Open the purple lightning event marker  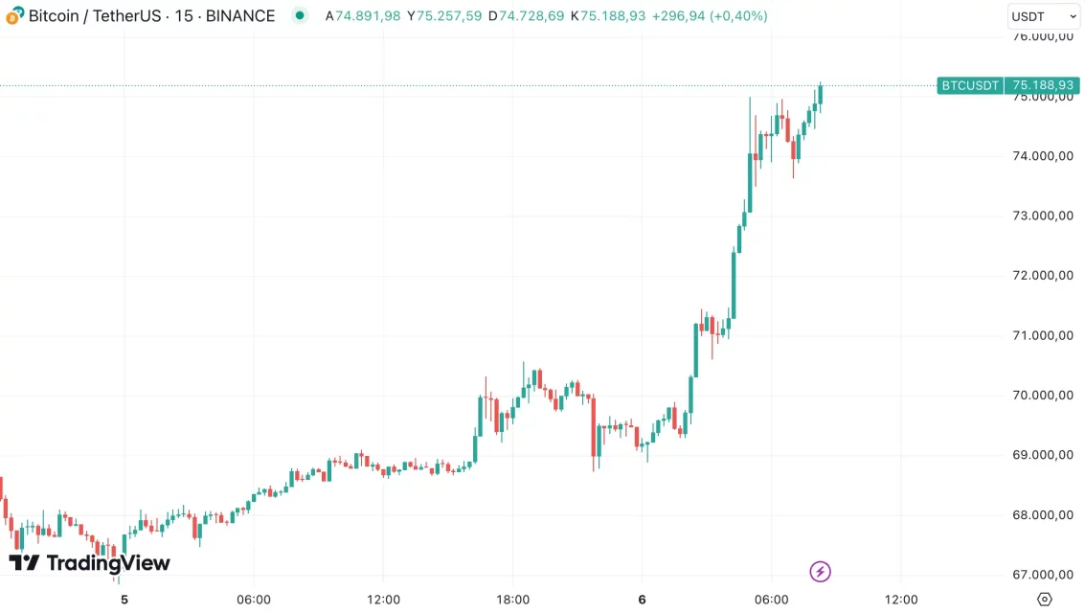820,572
